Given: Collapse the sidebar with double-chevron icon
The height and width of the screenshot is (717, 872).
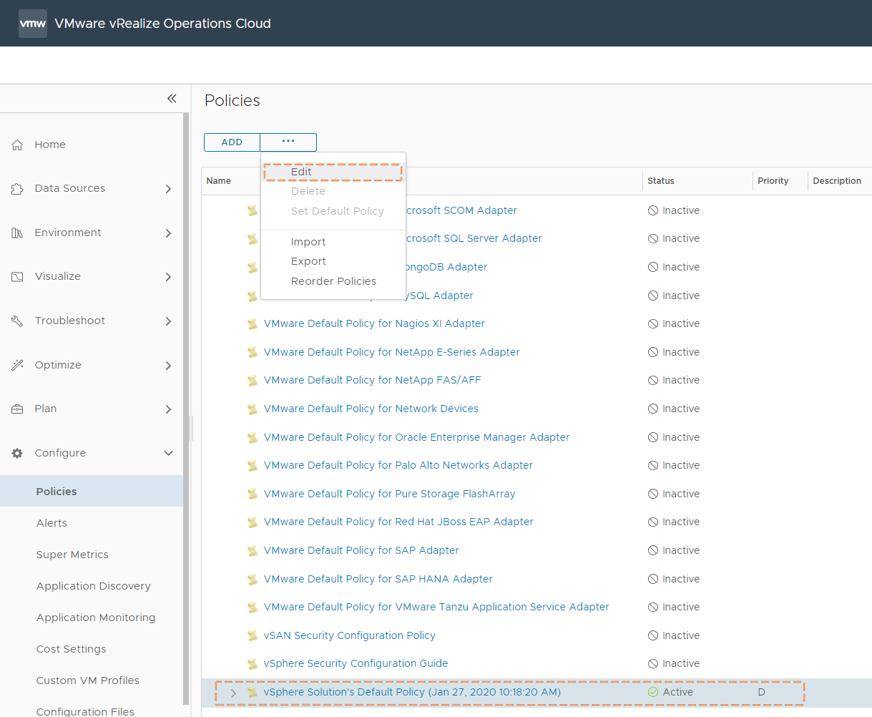Looking at the screenshot, I should coord(172,99).
